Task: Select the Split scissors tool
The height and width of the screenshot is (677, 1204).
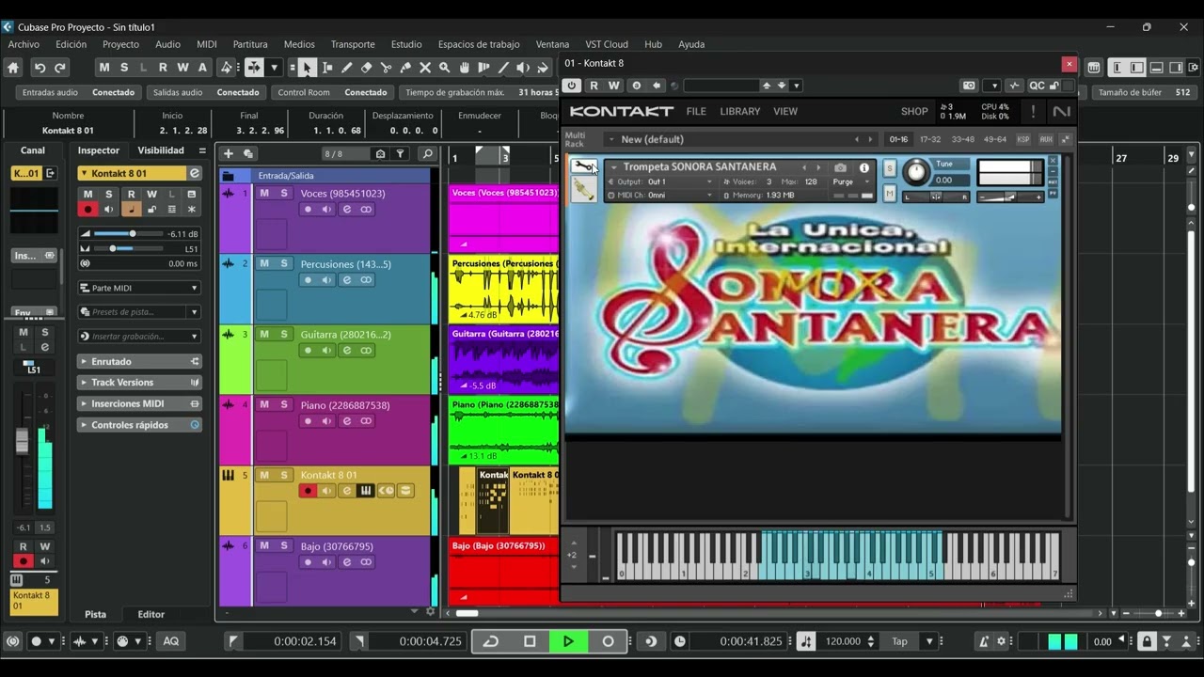Action: pyautogui.click(x=386, y=68)
